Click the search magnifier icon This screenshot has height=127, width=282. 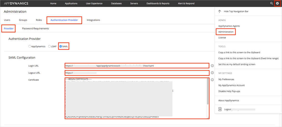pyautogui.click(x=272, y=3)
